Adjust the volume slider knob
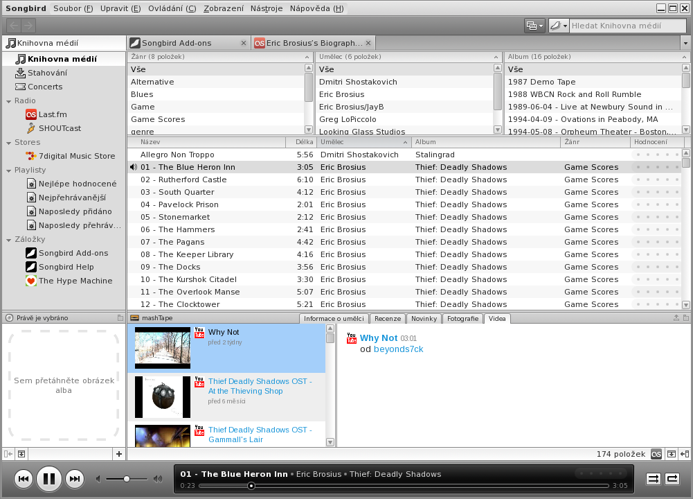The image size is (693, 499). coord(127,479)
